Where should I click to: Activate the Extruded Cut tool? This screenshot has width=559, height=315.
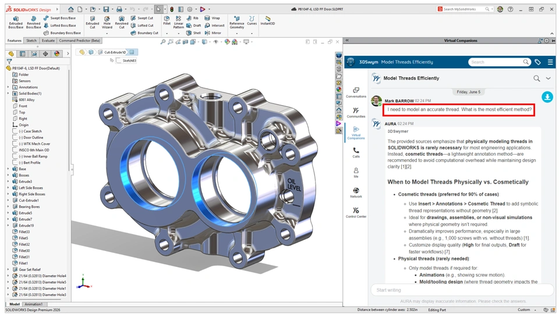(x=93, y=22)
